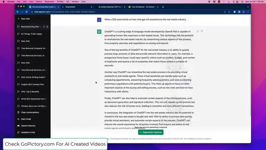Screen dimensions: 266x150
Task: Click the user avatar beside the prompt
Action: pos(99,20)
